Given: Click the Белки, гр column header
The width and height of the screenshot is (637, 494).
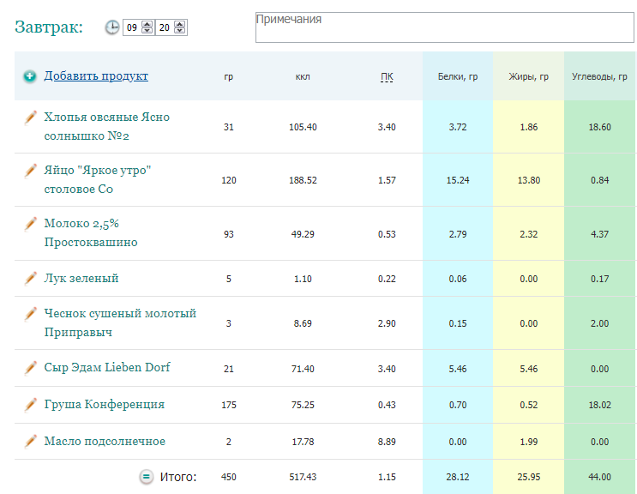Looking at the screenshot, I should (458, 76).
